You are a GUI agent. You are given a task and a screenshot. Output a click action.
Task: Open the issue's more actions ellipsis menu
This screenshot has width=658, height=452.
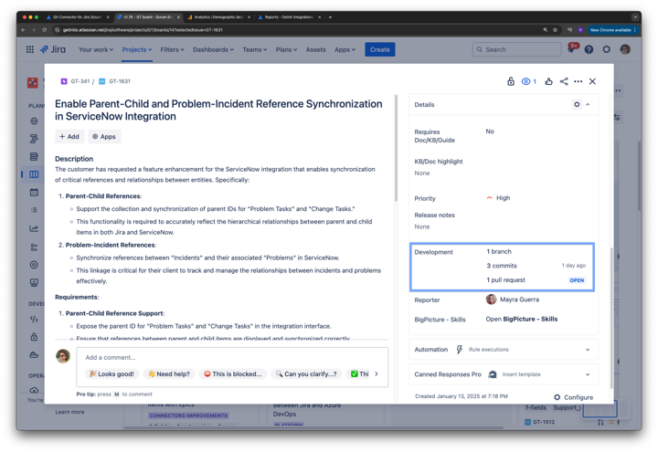pos(578,81)
